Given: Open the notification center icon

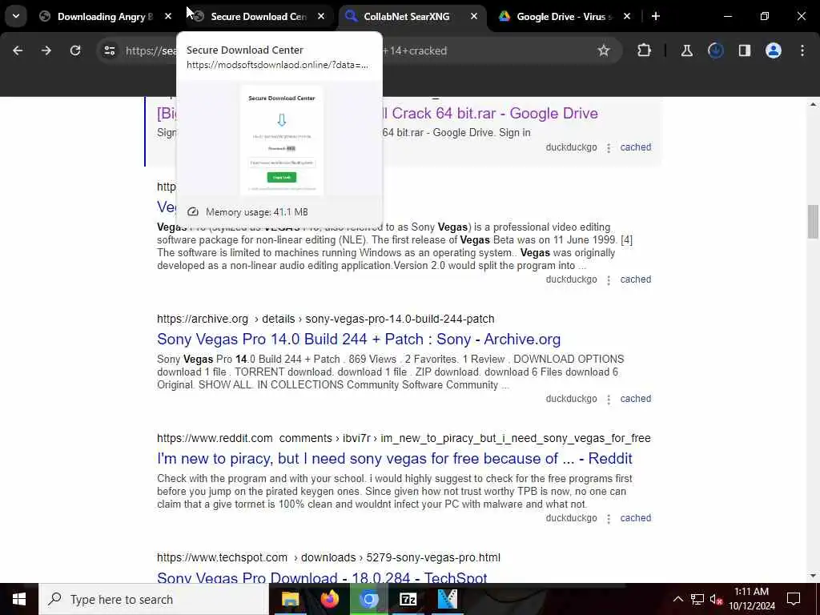Looking at the screenshot, I should pyautogui.click(x=794, y=599).
